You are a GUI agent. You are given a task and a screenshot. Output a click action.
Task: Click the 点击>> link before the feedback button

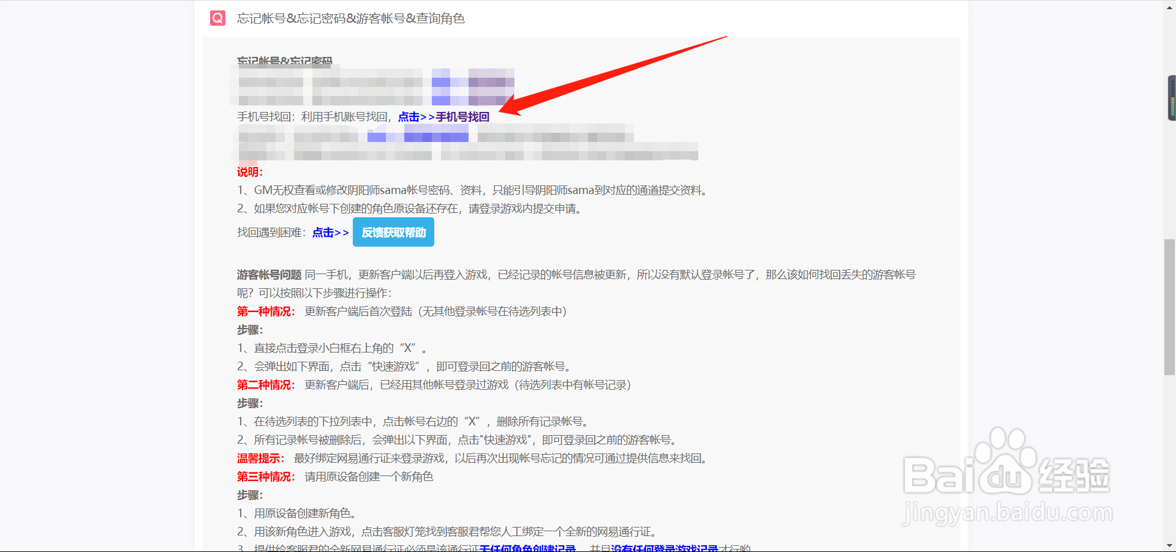pyautogui.click(x=330, y=232)
